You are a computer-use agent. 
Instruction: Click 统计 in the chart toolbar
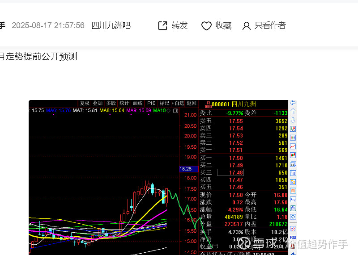[x=124, y=103]
